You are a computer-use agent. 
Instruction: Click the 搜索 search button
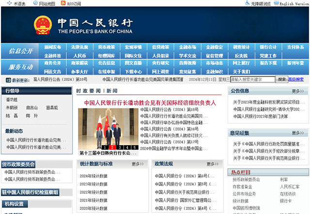click(x=281, y=79)
